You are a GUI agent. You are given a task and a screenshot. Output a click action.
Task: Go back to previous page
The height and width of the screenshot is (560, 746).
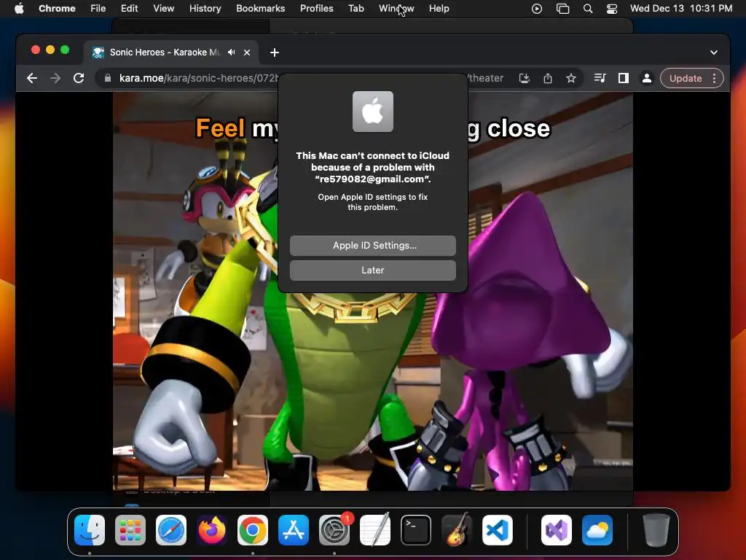[x=32, y=78]
